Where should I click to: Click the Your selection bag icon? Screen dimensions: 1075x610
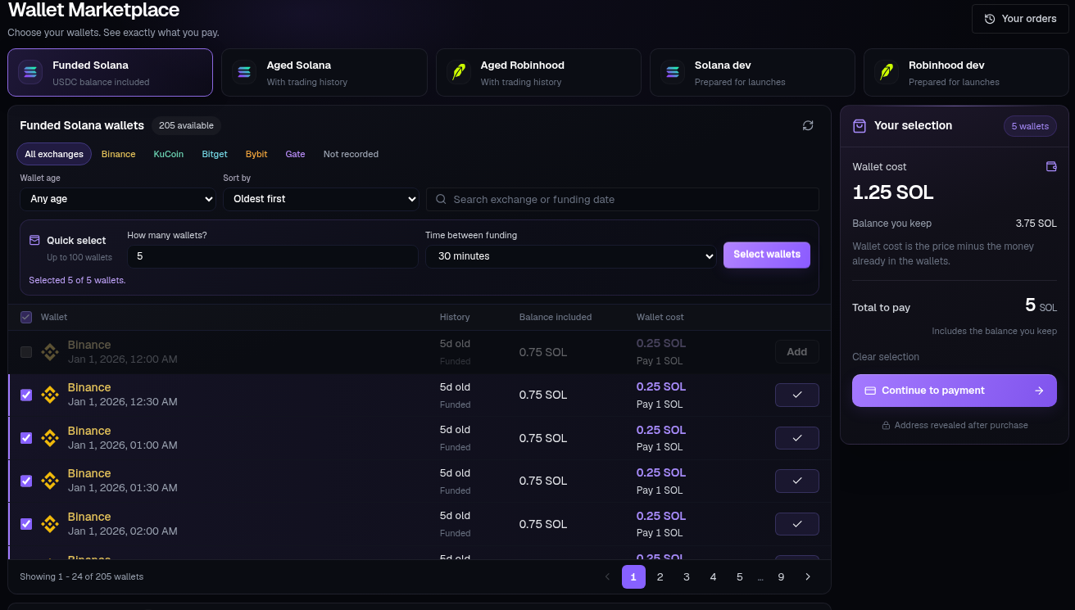pos(860,126)
